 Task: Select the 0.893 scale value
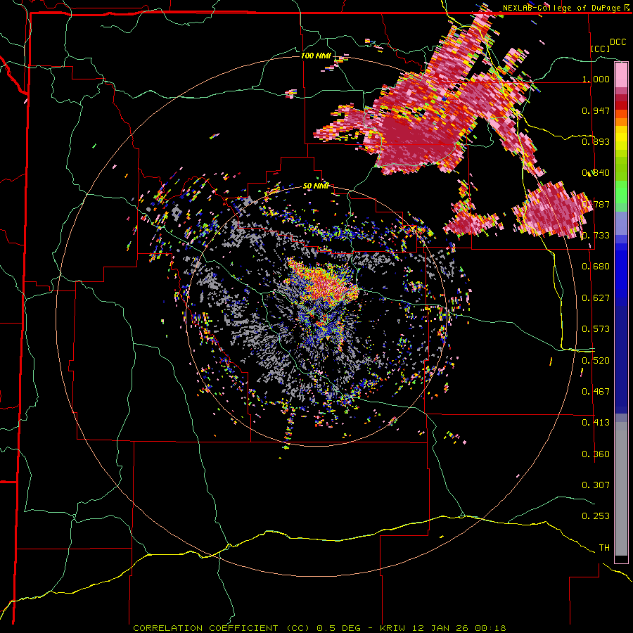[596, 141]
